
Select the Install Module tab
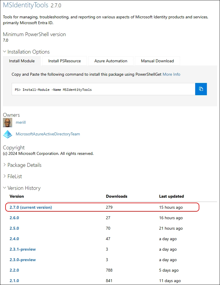click(x=22, y=61)
